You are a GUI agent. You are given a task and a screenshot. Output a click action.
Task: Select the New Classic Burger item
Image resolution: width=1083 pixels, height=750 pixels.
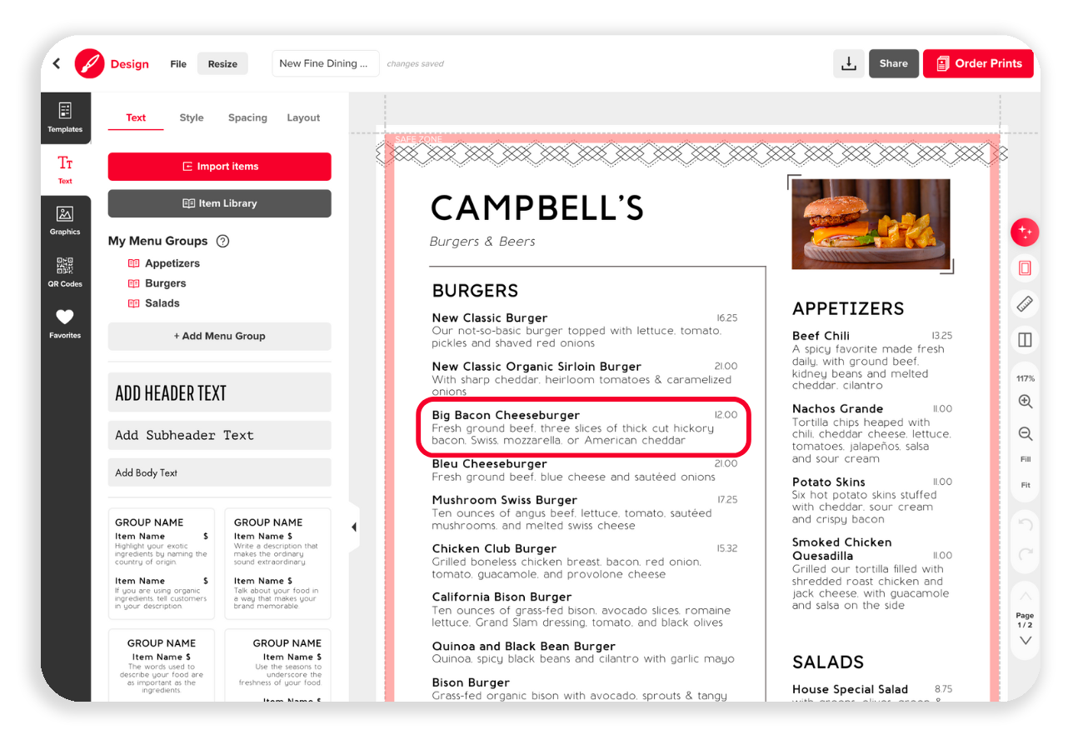click(585, 330)
